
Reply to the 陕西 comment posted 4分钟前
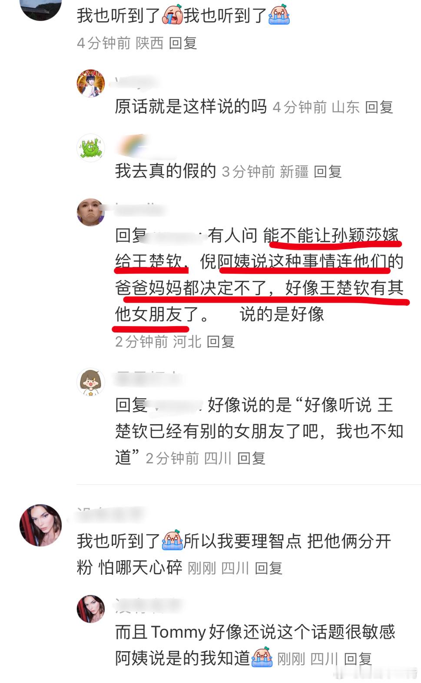(x=183, y=43)
